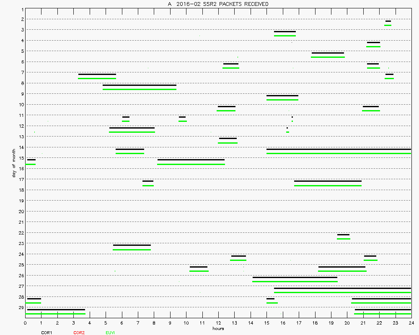The height and width of the screenshot is (335, 419).
Task: Click the COR1 legend label
Action: (x=46, y=333)
